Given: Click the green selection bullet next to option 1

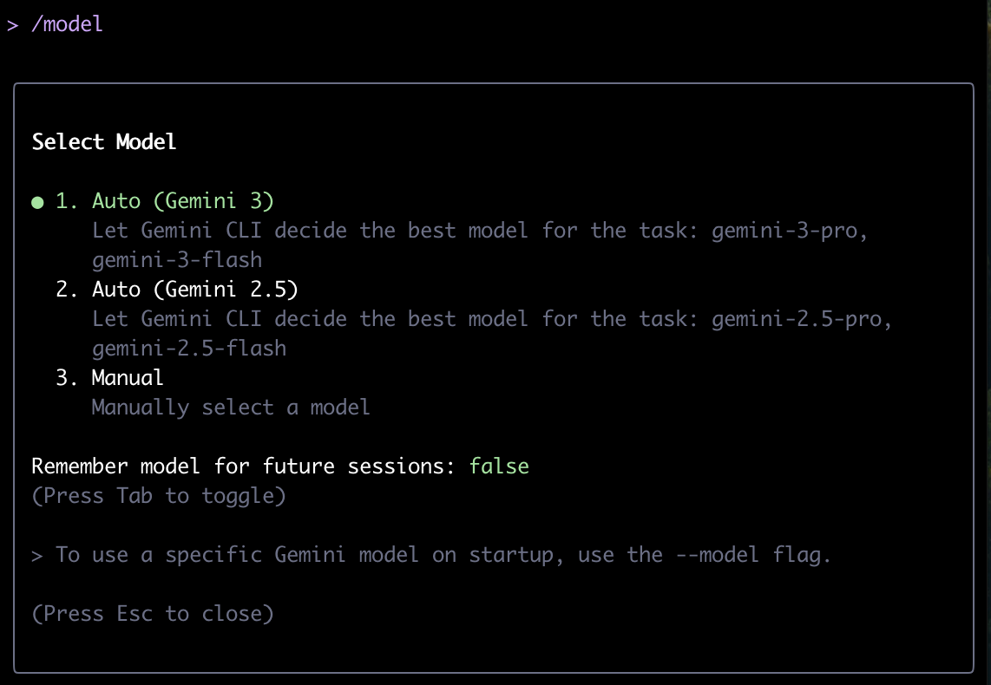Looking at the screenshot, I should click(36, 201).
